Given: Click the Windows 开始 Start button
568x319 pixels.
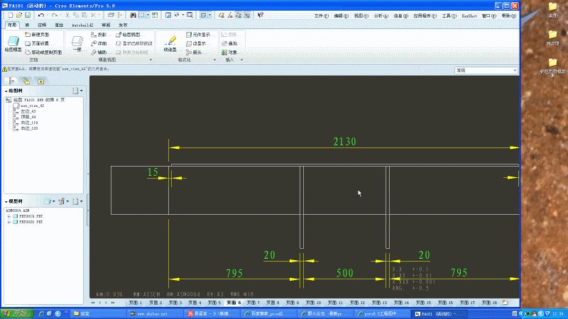Looking at the screenshot, I should [x=17, y=313].
